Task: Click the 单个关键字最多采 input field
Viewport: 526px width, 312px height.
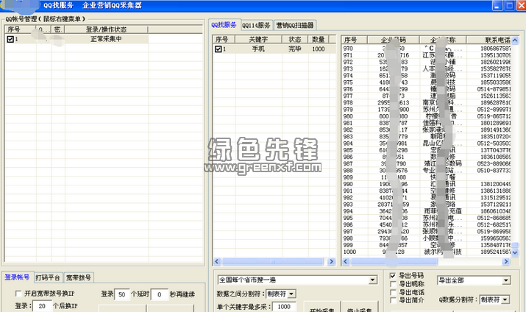Action: coord(282,306)
